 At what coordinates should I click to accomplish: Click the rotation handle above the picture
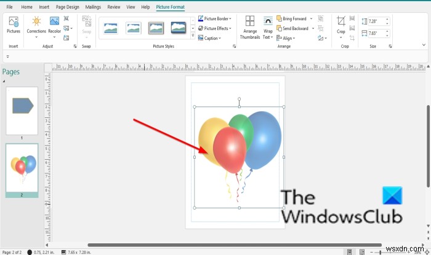[x=239, y=99]
